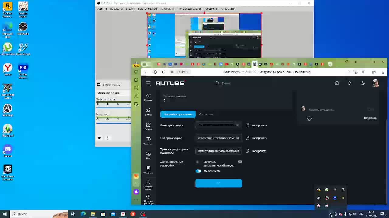
Task: Click Копировать for stream page address
Action: (259, 151)
